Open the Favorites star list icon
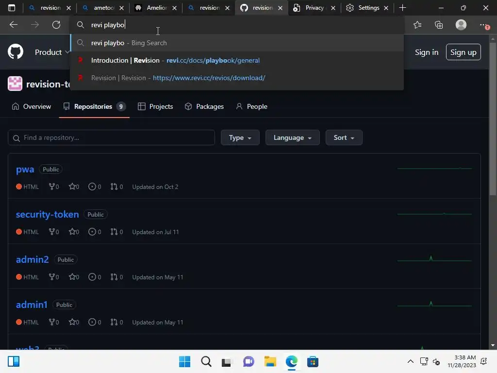This screenshot has height=373, width=497. click(x=417, y=25)
